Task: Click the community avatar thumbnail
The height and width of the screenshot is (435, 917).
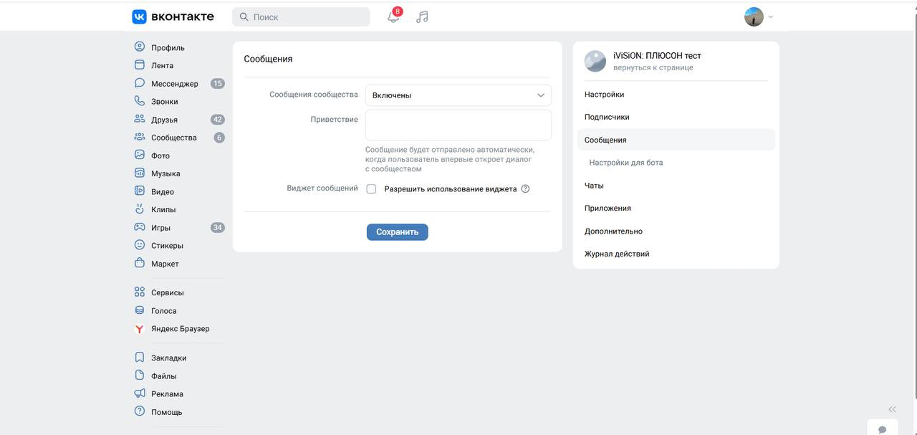Action: (x=595, y=61)
